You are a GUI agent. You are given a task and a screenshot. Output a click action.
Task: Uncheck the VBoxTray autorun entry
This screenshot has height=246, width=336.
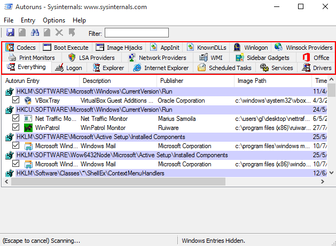(16, 100)
